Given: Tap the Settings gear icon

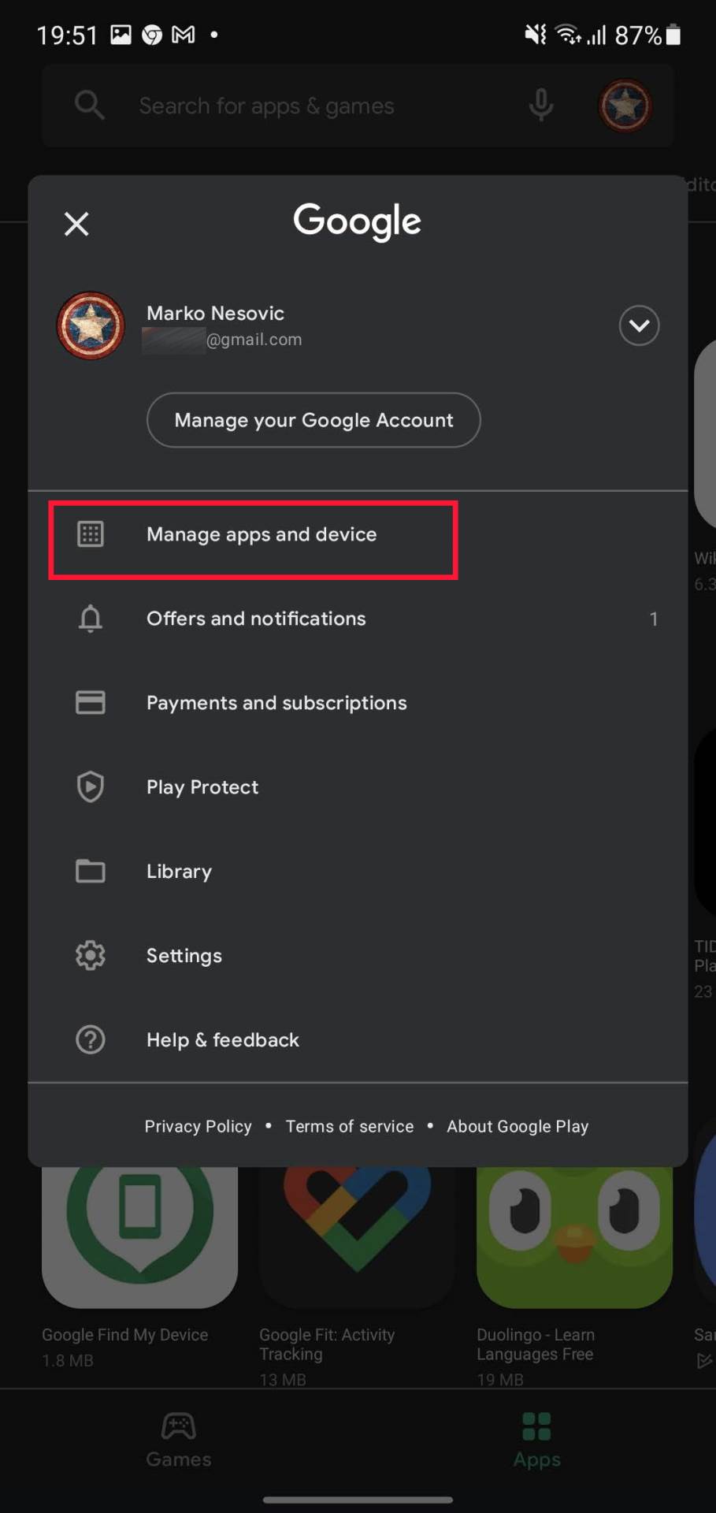Looking at the screenshot, I should pos(91,955).
